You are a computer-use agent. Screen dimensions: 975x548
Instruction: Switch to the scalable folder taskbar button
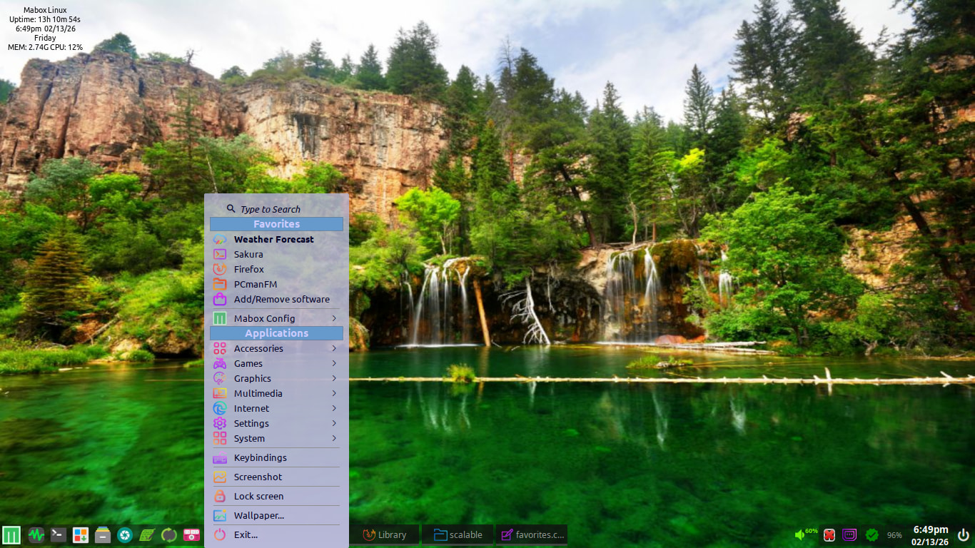coord(458,534)
